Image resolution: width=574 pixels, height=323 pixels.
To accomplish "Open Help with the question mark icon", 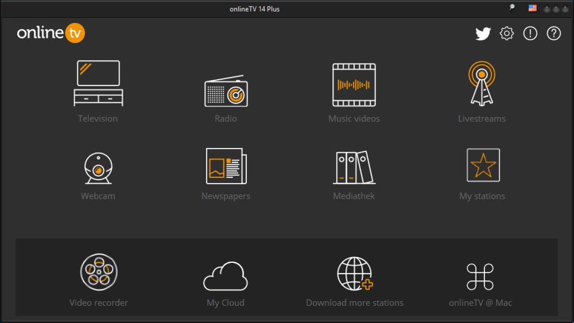I will 553,33.
